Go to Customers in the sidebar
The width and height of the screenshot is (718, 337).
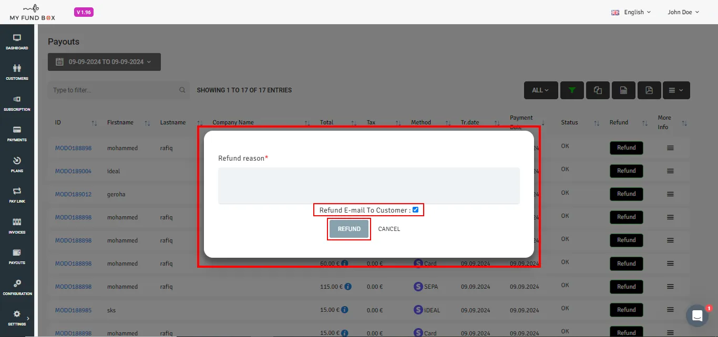click(x=17, y=72)
